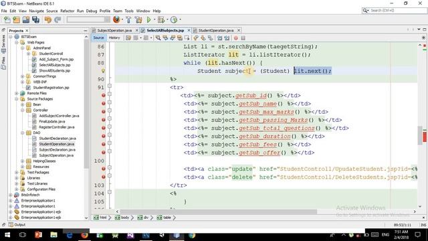Collapse the Web Pages tree node
This screenshot has width=428, height=241.
pos(17,42)
